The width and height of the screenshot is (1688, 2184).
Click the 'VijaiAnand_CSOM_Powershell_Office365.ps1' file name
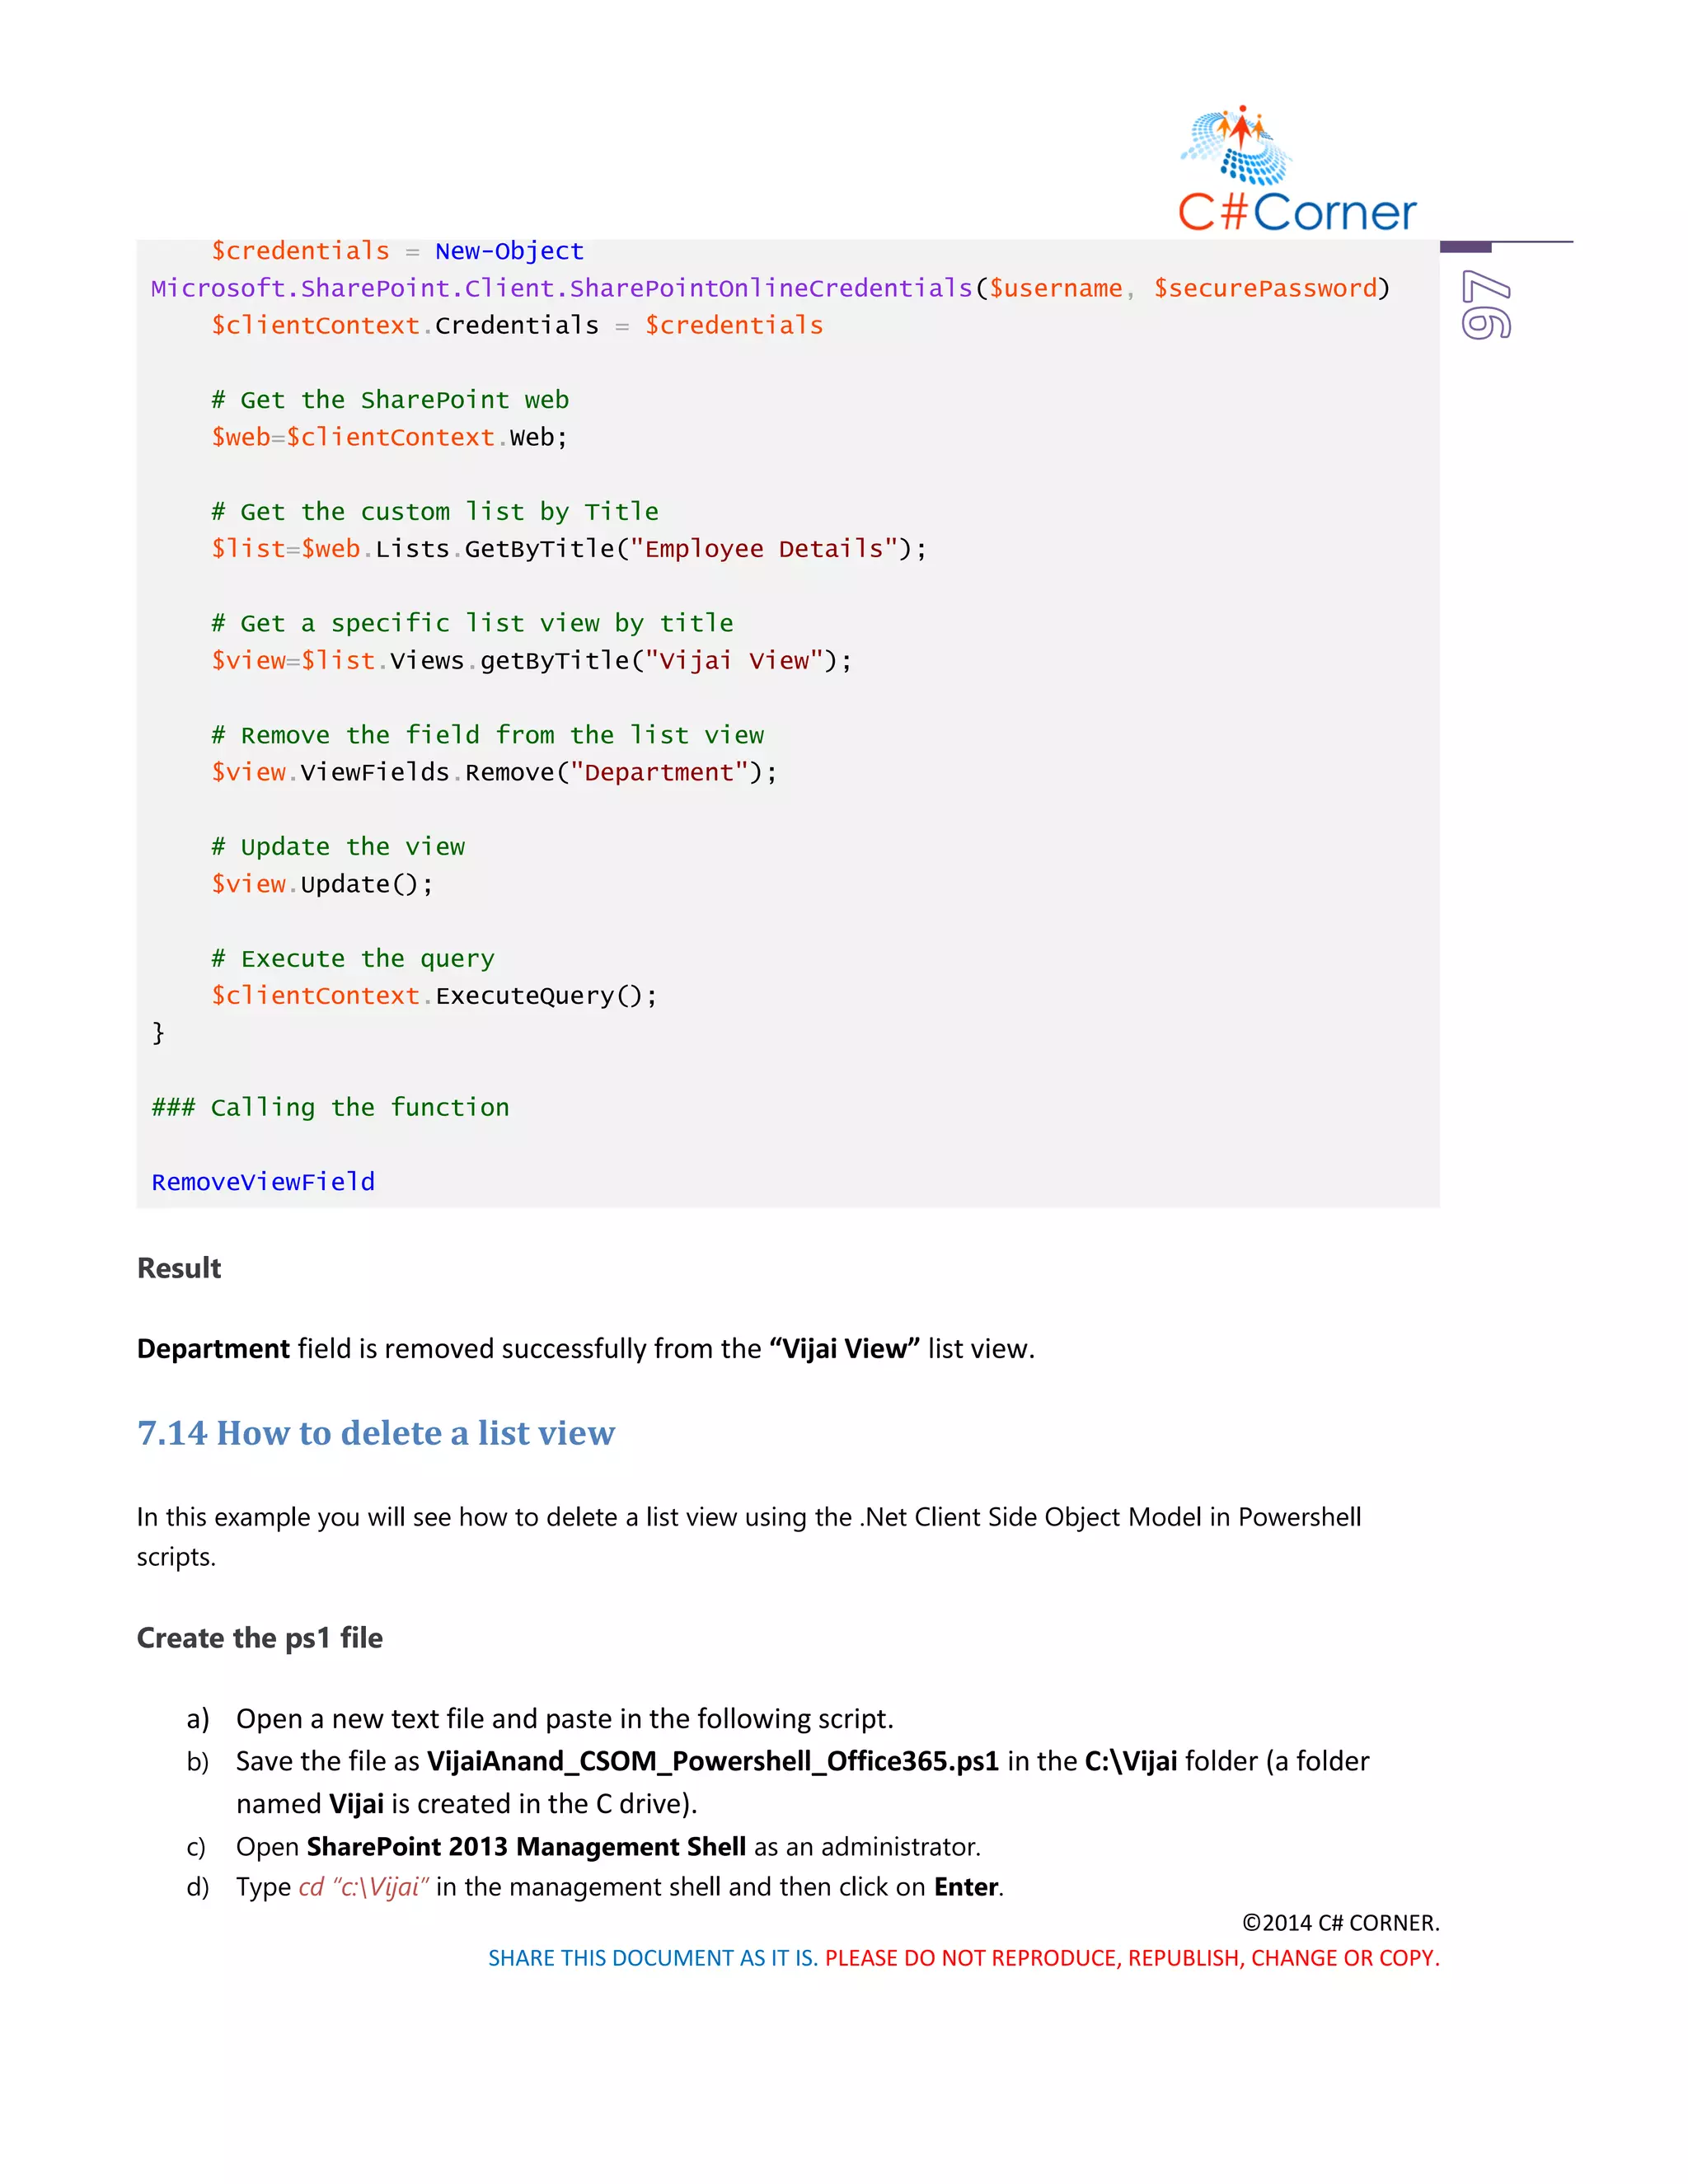pyautogui.click(x=713, y=1761)
